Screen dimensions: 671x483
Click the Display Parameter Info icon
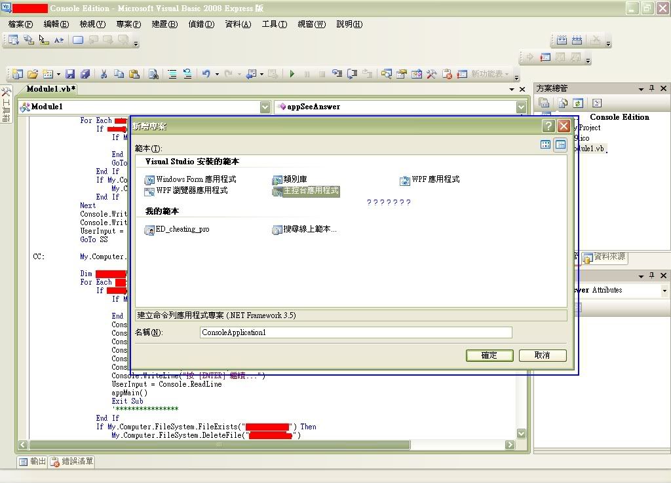click(x=29, y=40)
